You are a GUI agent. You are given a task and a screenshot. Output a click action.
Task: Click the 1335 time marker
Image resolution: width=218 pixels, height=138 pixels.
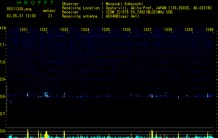tap(106, 30)
